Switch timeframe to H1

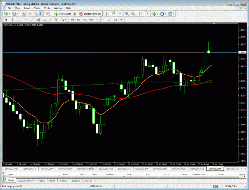(97, 20)
